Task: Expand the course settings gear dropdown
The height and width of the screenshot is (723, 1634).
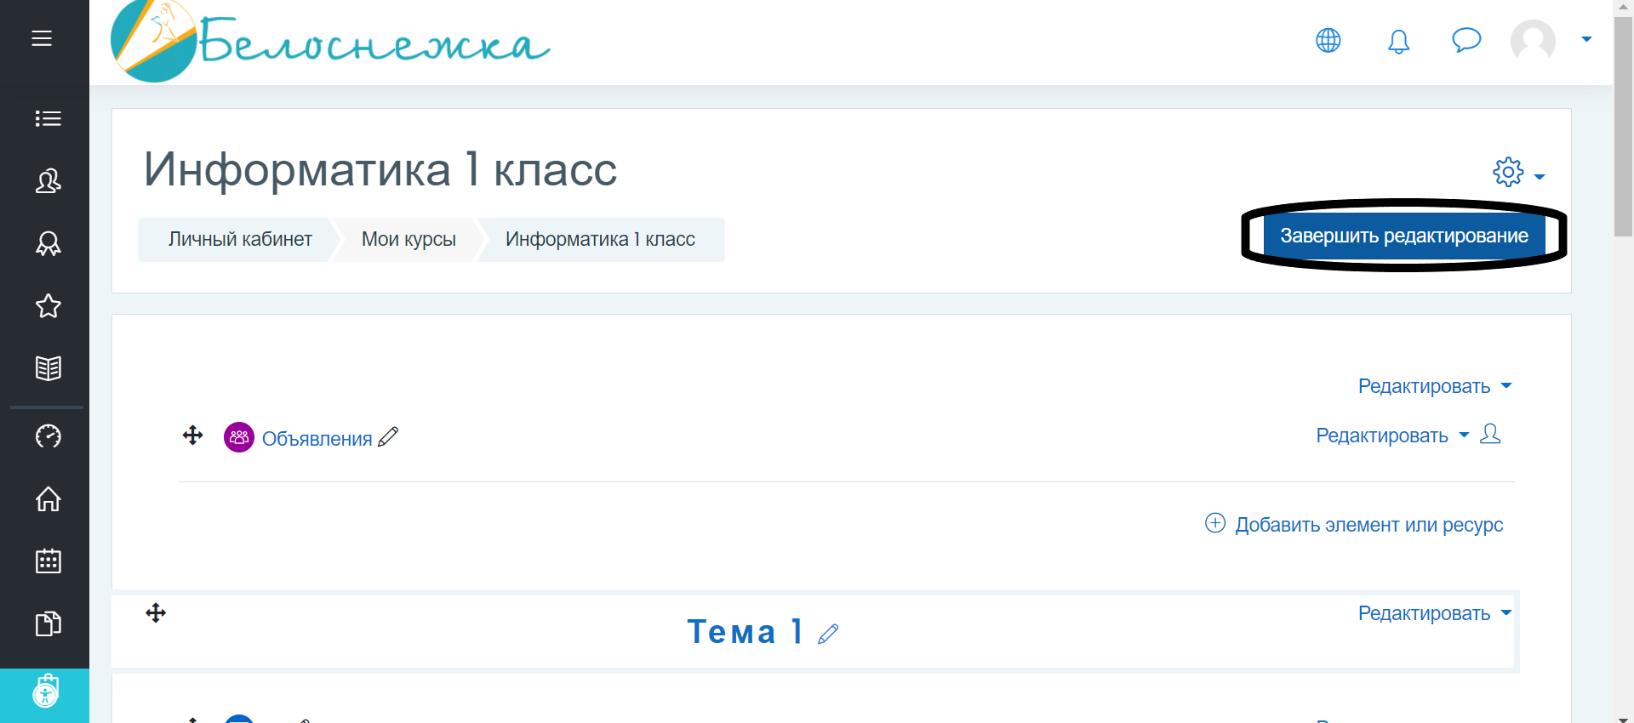Action: 1517,173
